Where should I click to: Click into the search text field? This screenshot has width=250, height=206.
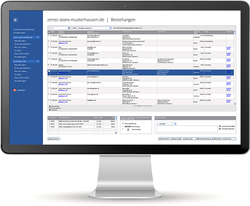[x=59, y=28]
